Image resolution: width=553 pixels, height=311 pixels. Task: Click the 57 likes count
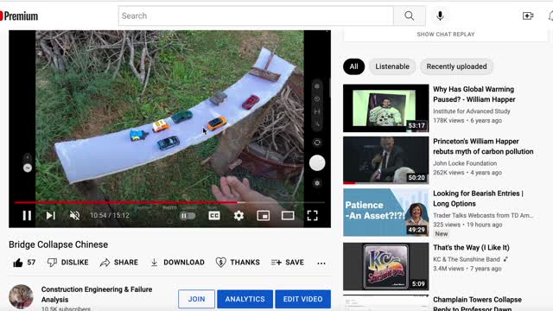[31, 263]
